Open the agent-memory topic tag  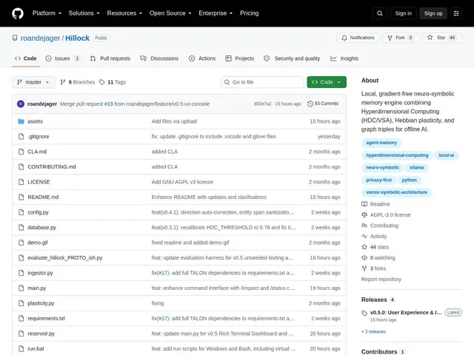pos(381,143)
